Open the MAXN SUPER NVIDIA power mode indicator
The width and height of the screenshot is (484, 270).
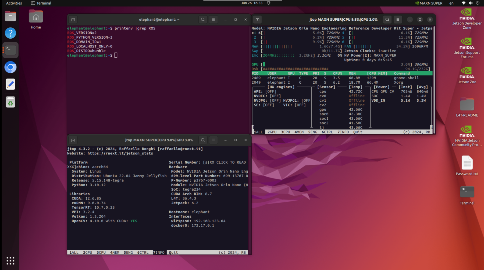[429, 3]
